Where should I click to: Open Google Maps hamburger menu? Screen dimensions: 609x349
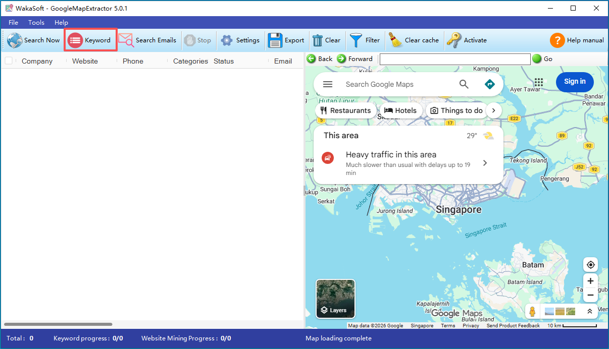(x=328, y=84)
